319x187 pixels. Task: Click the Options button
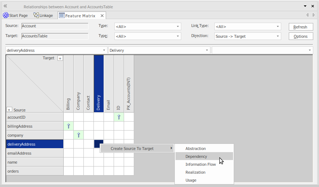[x=300, y=36]
